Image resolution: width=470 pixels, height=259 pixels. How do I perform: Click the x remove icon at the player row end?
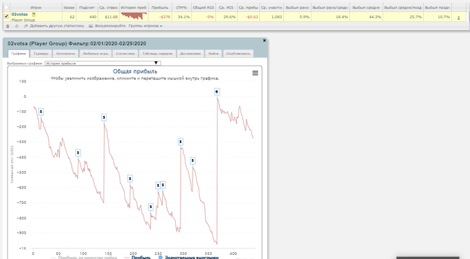point(459,17)
